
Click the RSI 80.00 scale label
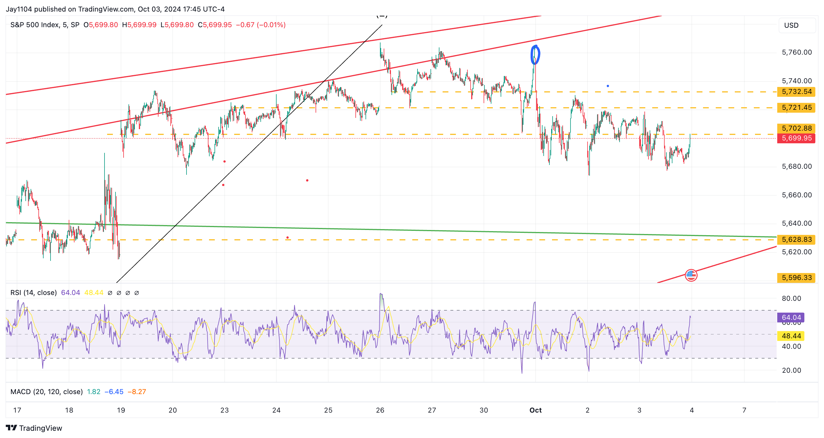pos(791,298)
